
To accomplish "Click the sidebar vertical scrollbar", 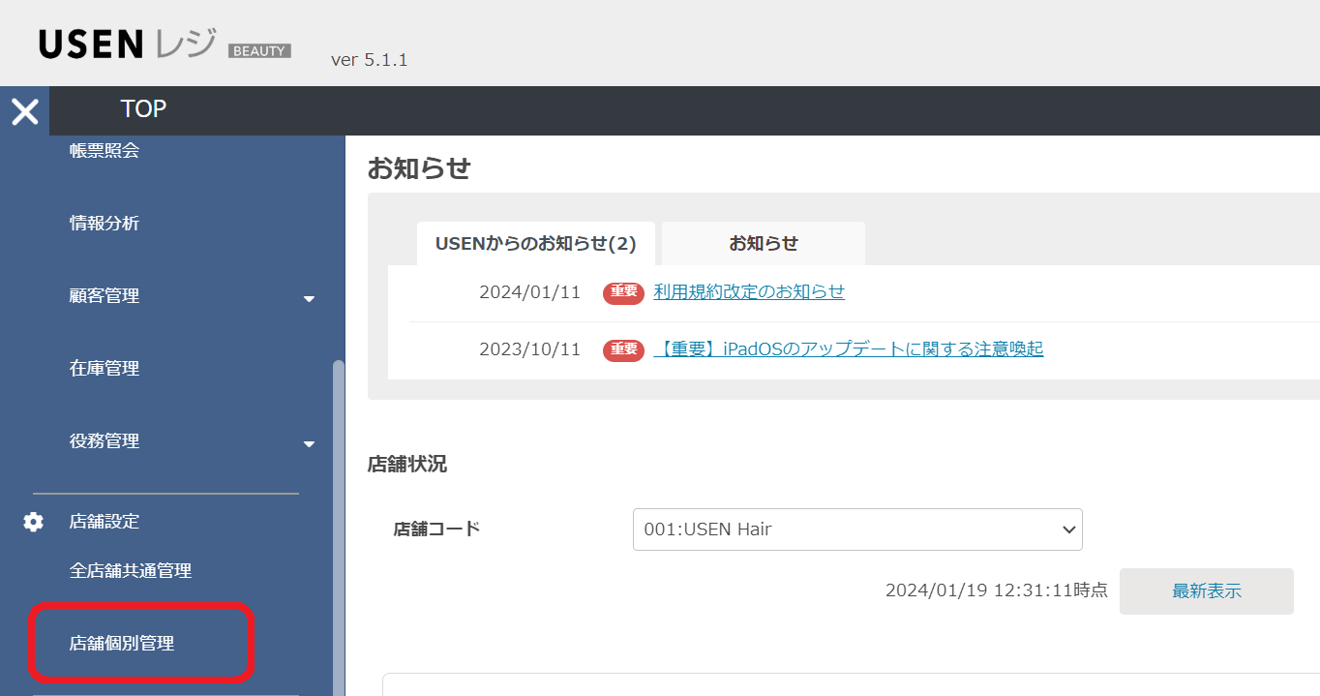I will (338, 523).
